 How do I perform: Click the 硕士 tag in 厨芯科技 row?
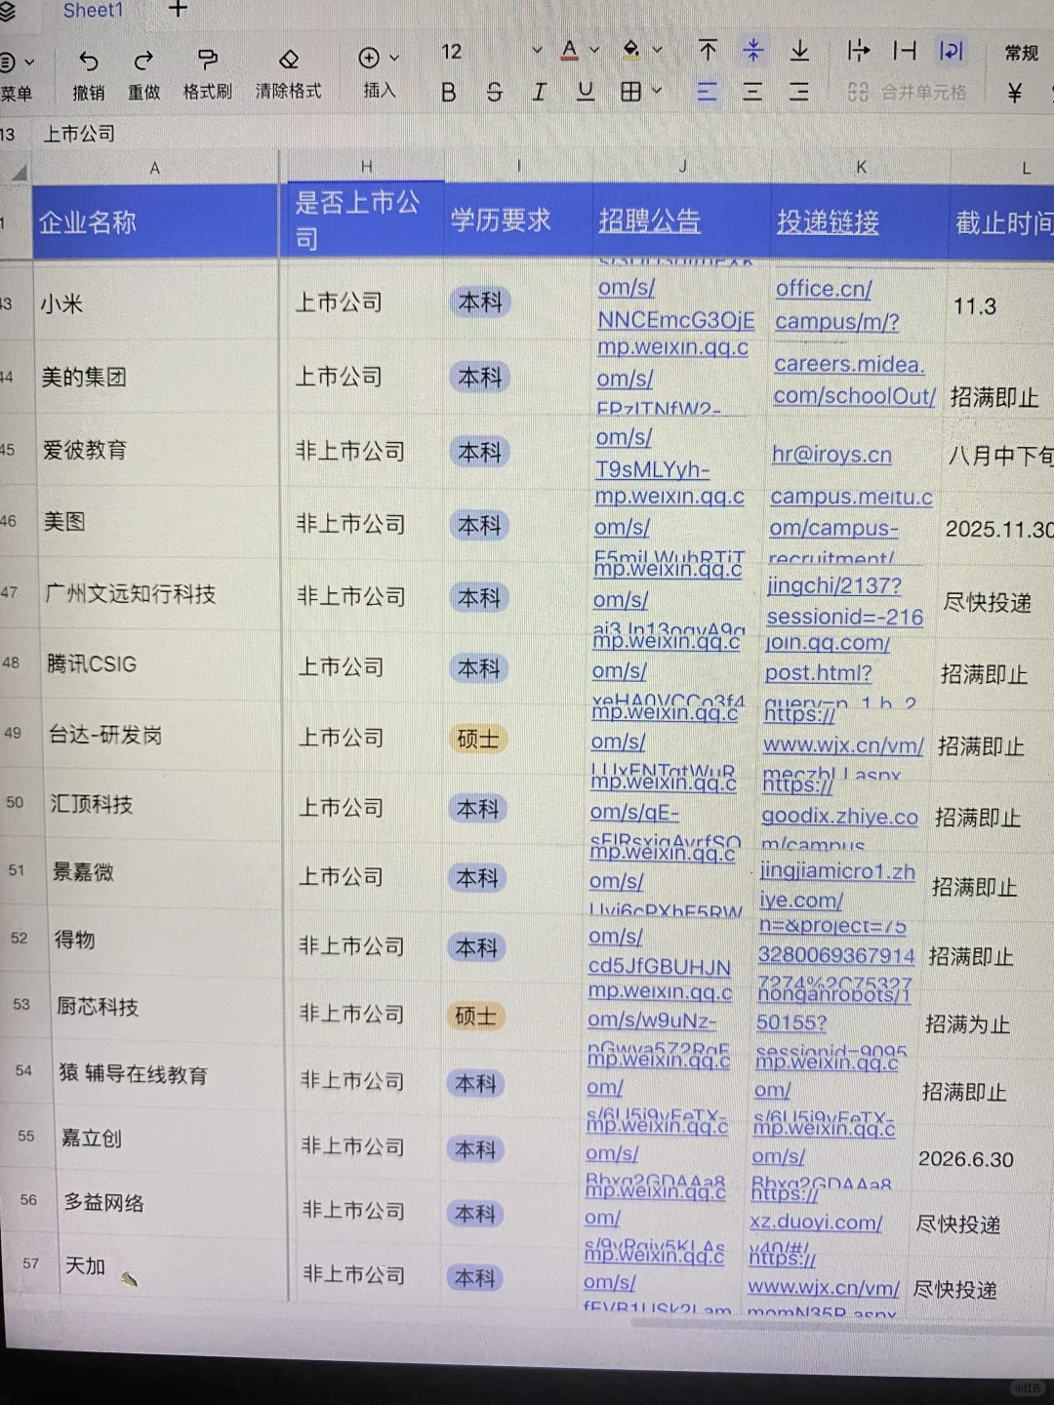[x=476, y=1017]
